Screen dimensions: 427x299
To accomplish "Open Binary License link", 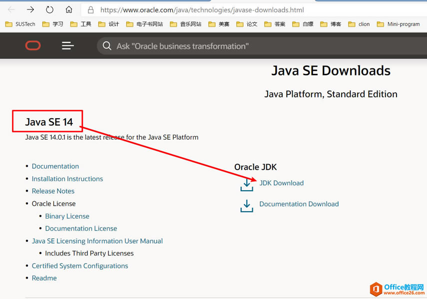I will tap(67, 216).
